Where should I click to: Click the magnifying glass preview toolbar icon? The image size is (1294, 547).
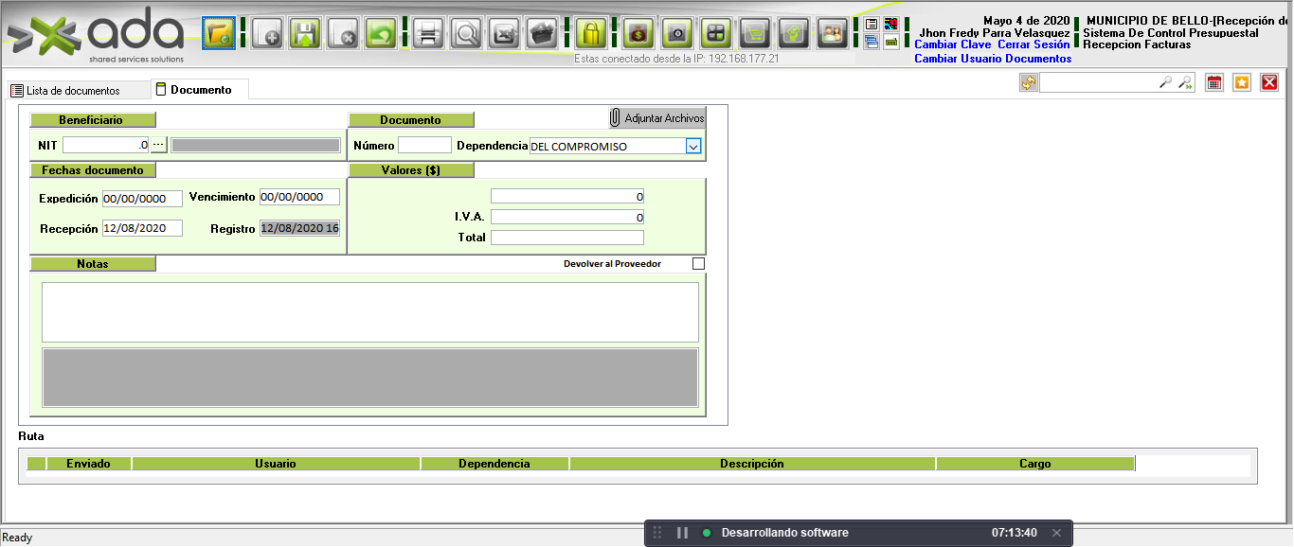[466, 34]
